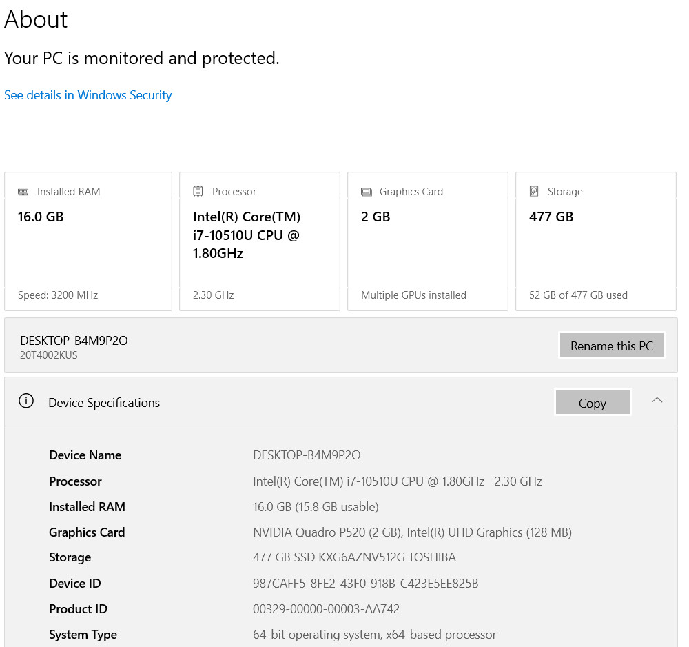
Task: Click the Processor chip icon
Action: point(198,191)
